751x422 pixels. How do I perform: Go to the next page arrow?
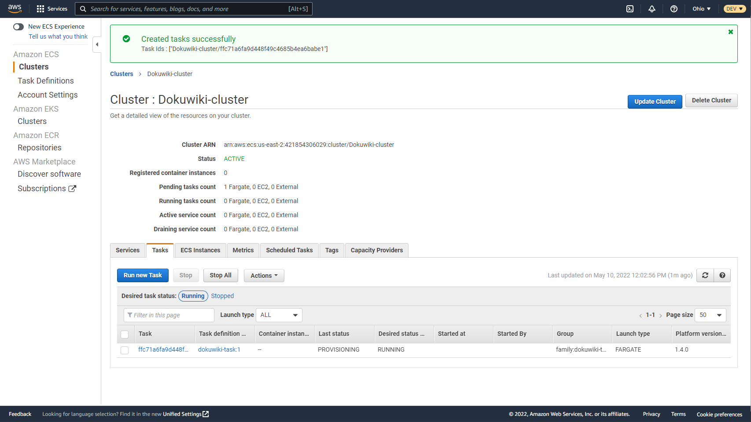click(660, 315)
